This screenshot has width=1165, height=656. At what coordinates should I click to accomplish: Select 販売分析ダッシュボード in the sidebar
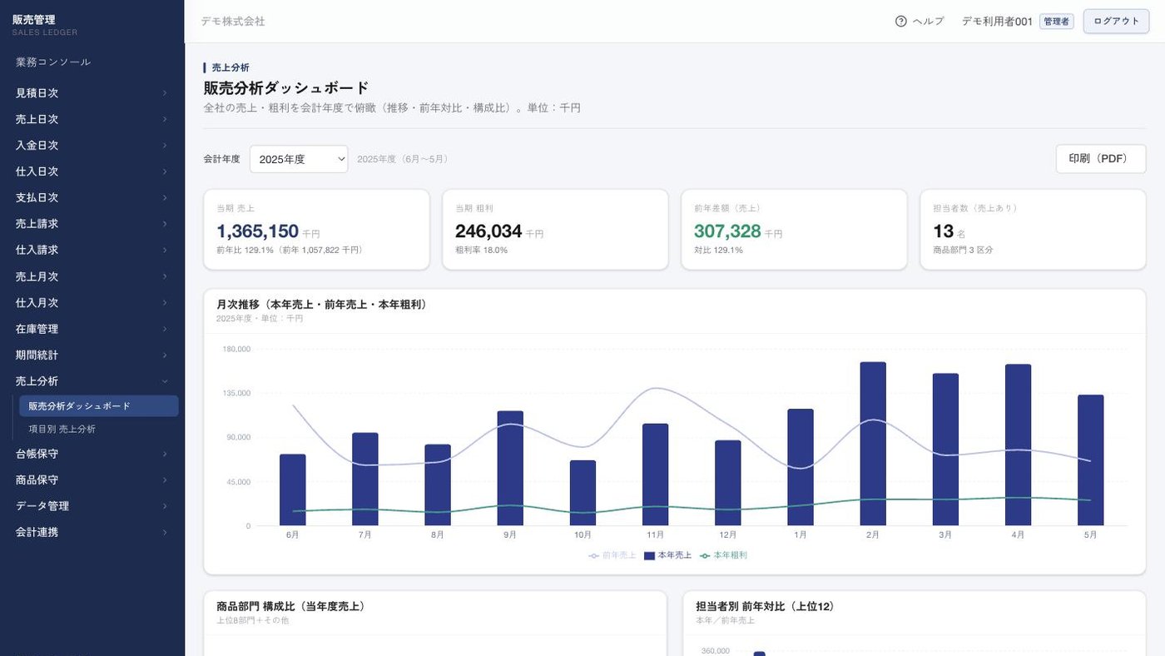99,406
